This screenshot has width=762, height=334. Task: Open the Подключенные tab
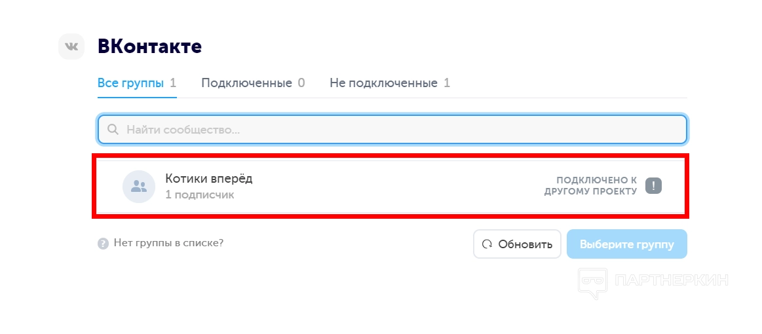click(x=246, y=83)
